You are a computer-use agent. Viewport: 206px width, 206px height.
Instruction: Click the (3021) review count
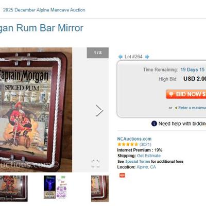click(145, 144)
